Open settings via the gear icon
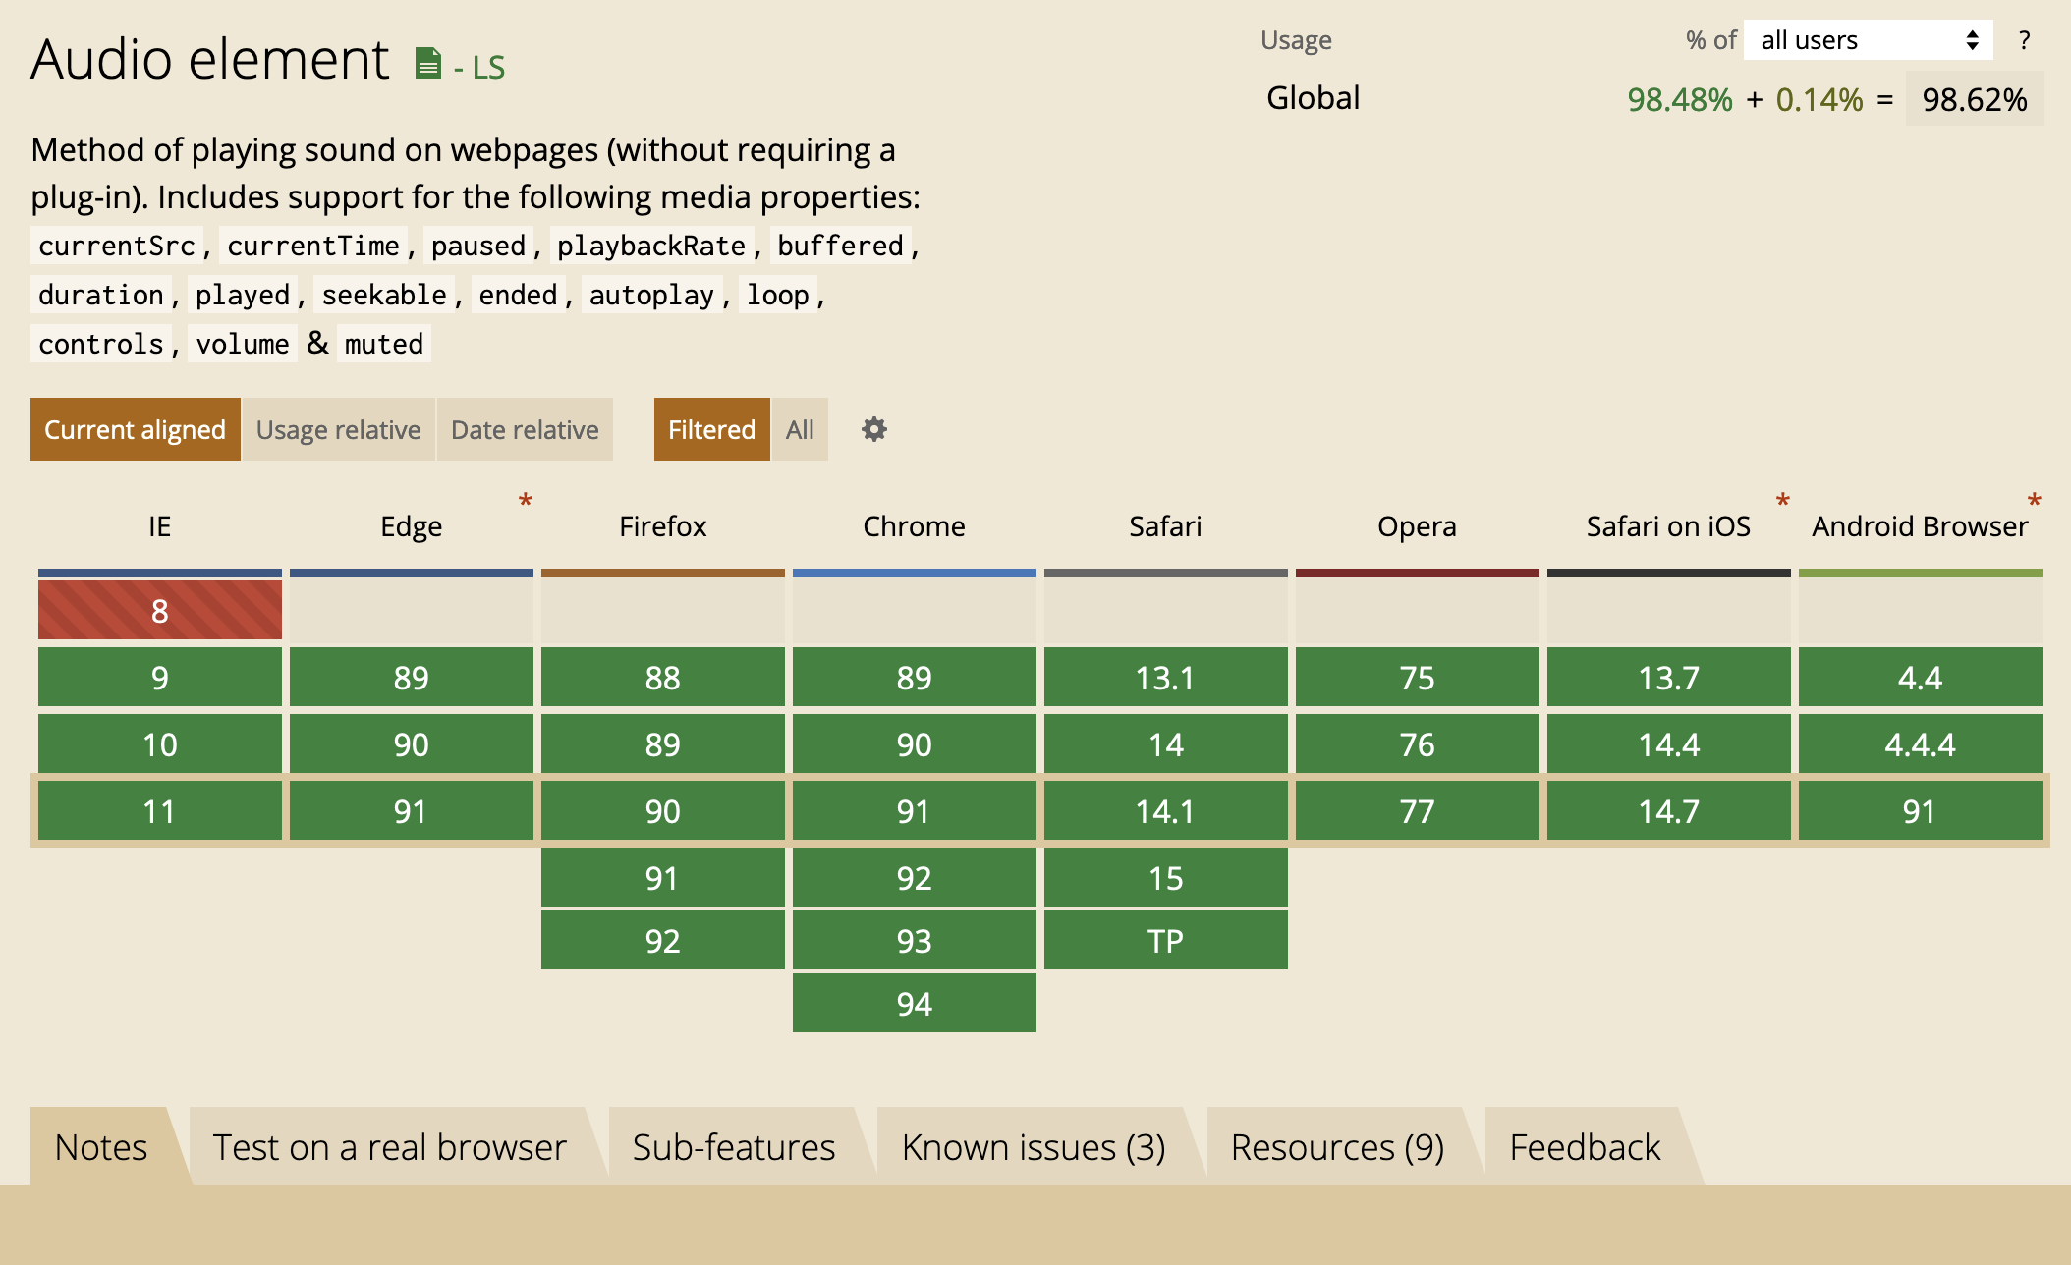Image resolution: width=2071 pixels, height=1265 pixels. point(873,429)
